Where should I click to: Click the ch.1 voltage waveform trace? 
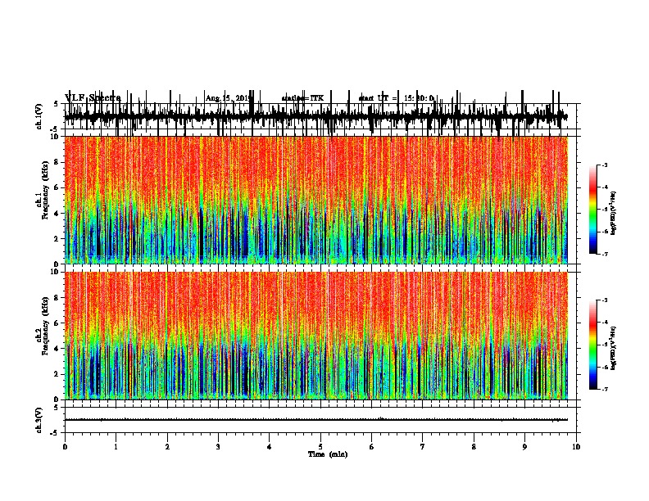[316, 116]
